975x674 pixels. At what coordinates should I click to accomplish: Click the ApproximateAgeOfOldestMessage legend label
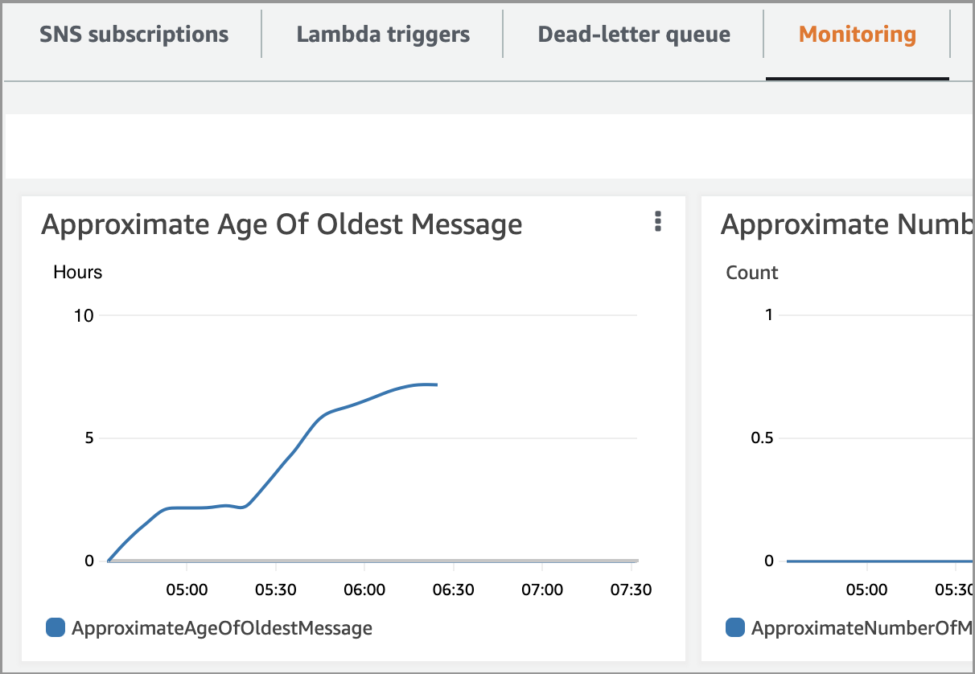[x=222, y=628]
